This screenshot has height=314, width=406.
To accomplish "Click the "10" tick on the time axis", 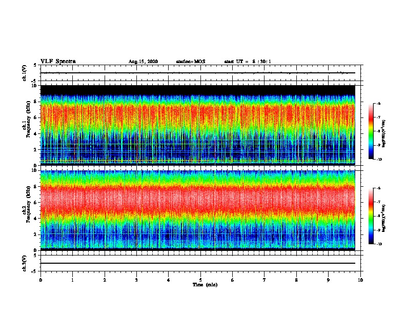I will coord(360,280).
